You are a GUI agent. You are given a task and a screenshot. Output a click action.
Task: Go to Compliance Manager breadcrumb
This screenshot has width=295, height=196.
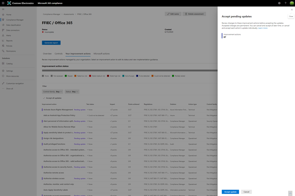point(52,14)
